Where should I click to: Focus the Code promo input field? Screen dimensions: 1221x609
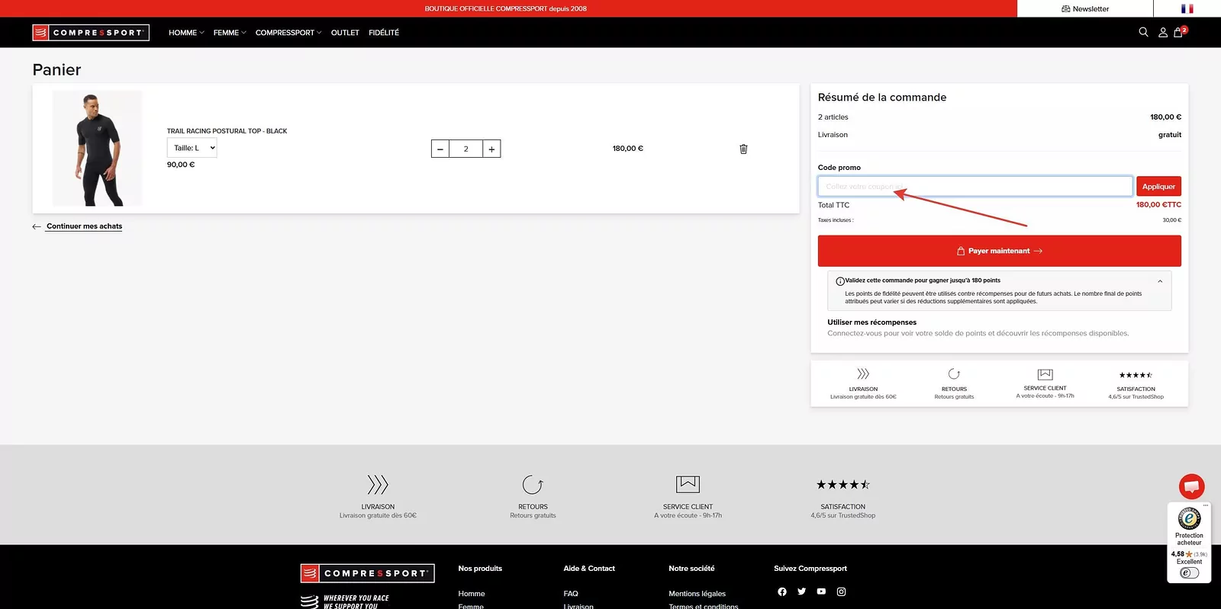975,187
